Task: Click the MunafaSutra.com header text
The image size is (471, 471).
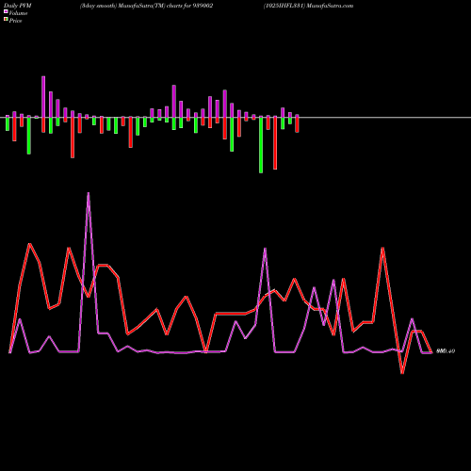Action: tap(330, 6)
